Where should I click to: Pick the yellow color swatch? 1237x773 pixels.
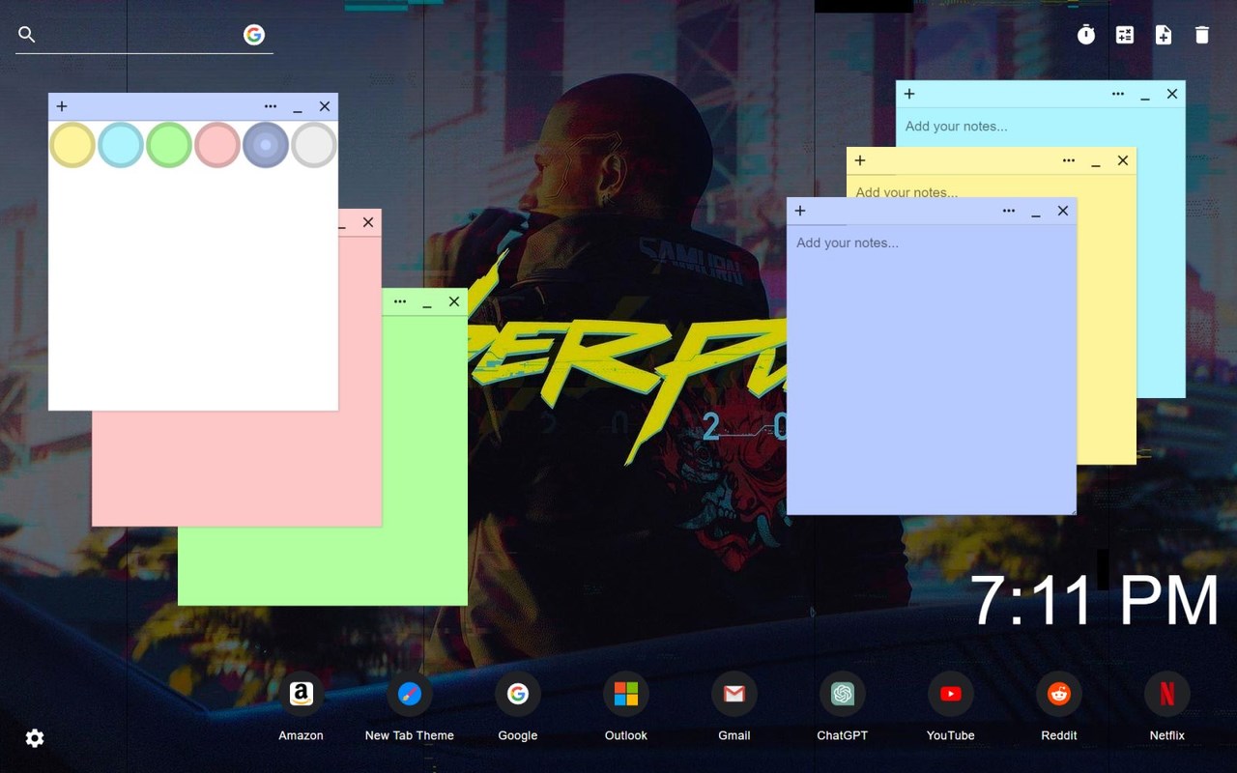tap(72, 145)
